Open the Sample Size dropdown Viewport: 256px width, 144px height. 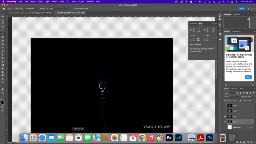click(x=31, y=9)
